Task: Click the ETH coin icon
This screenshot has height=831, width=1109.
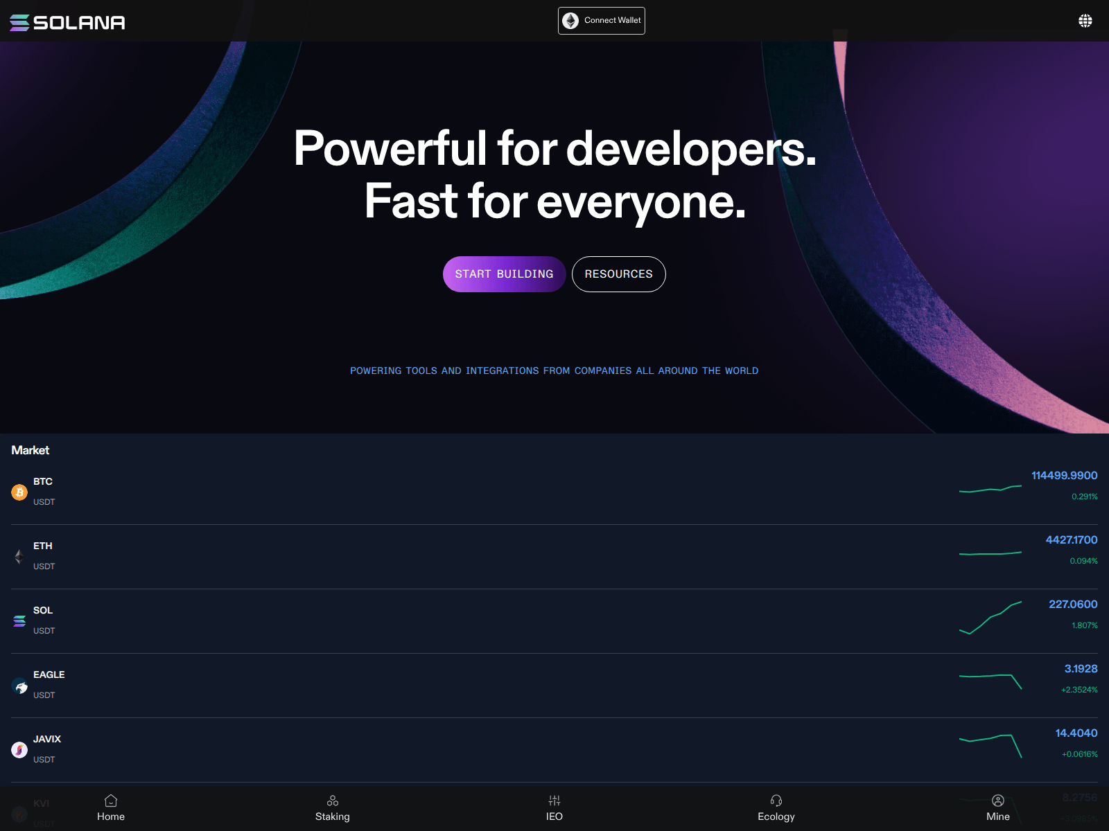Action: pyautogui.click(x=19, y=557)
